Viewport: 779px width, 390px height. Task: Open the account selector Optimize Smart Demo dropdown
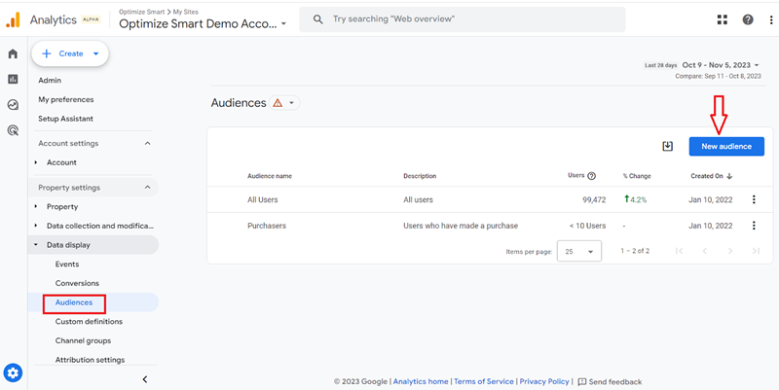(x=203, y=23)
